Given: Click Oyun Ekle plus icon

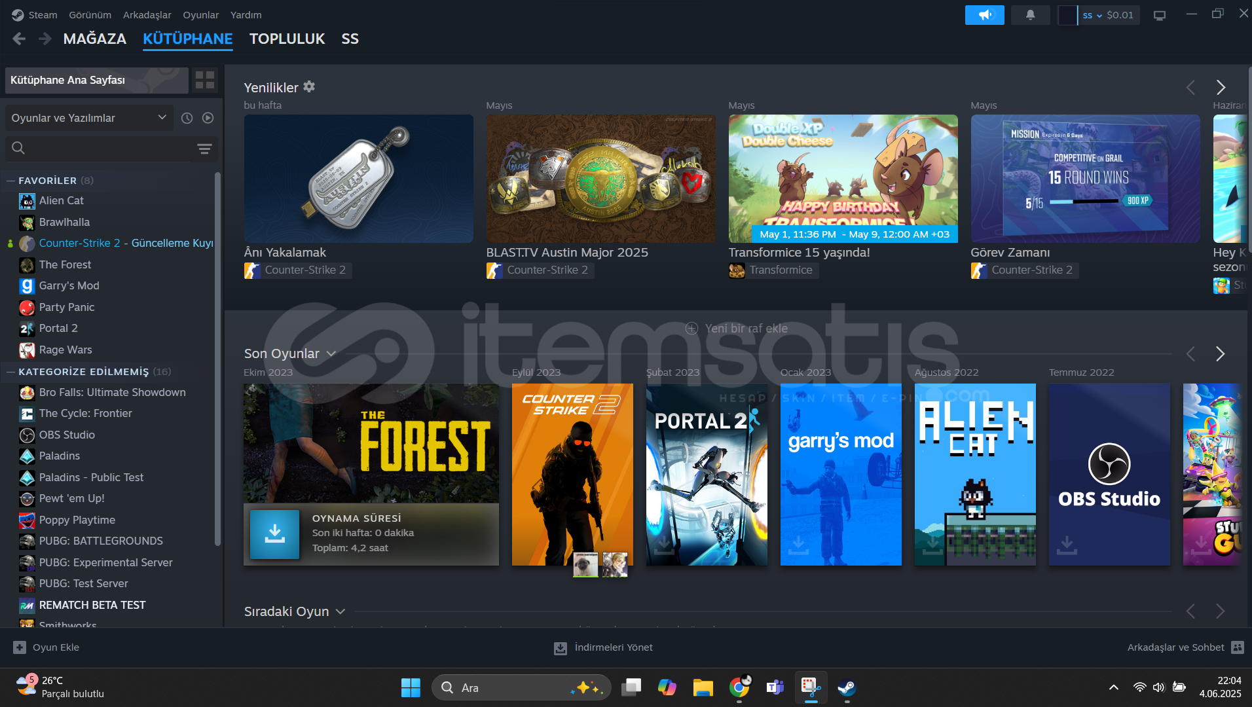Looking at the screenshot, I should point(20,647).
